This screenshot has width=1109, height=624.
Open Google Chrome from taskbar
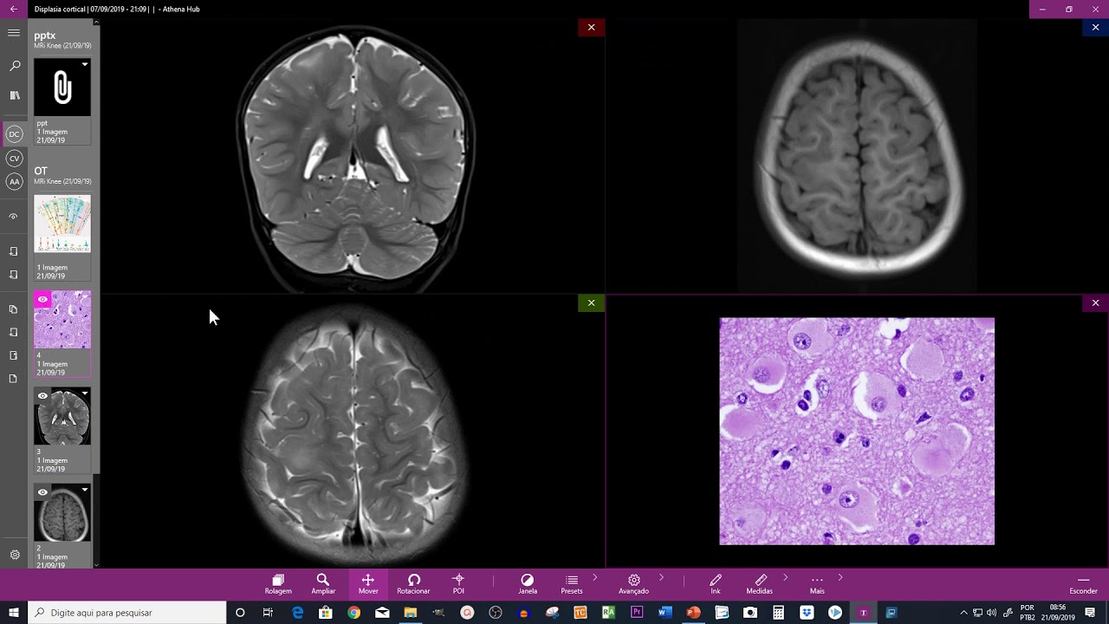[x=353, y=613]
